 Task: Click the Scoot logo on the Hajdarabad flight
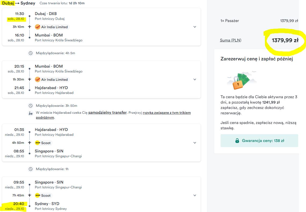(37, 143)
